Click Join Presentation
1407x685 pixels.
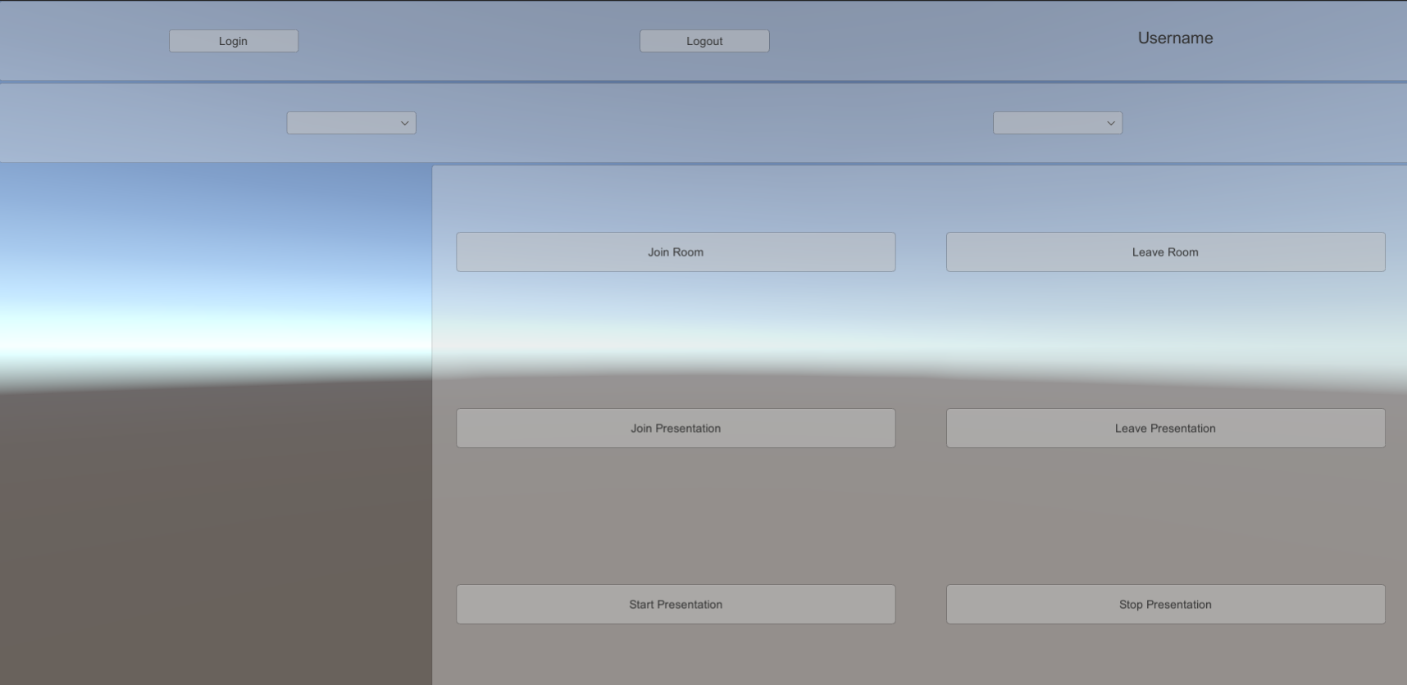pos(676,429)
